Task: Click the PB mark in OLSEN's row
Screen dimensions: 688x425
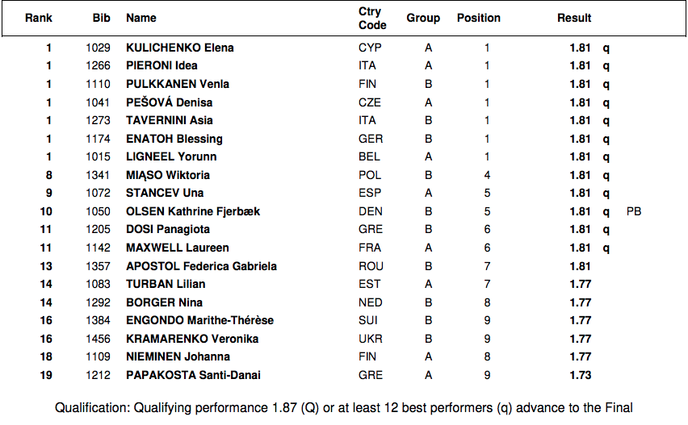Action: 634,211
